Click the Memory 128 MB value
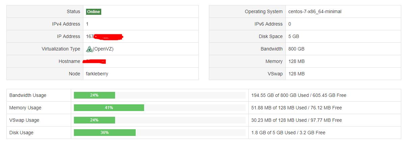This screenshot has height=143, width=408. tap(296, 61)
